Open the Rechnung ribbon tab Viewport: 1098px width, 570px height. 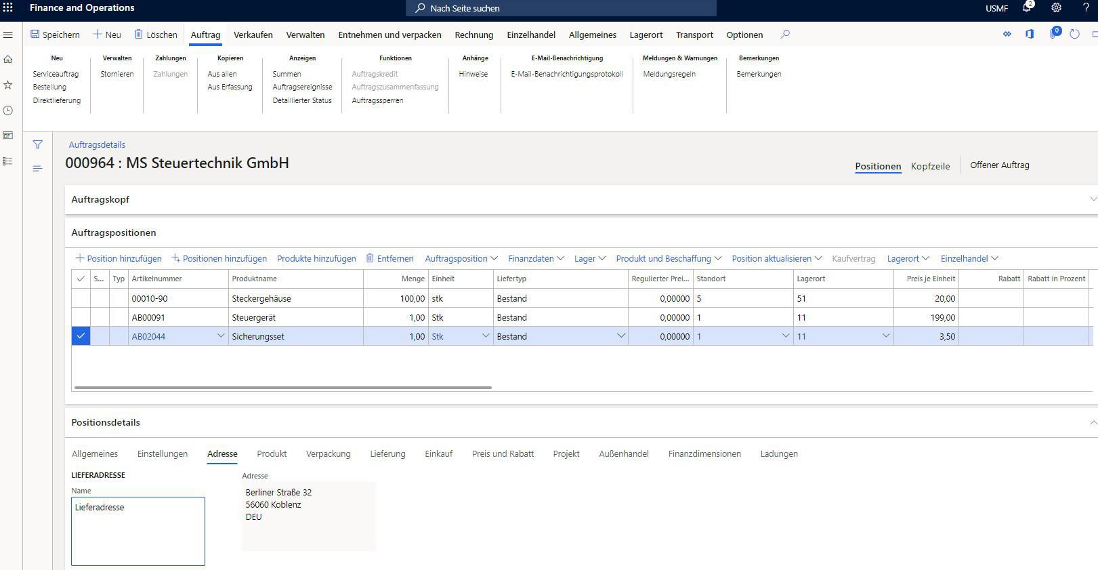[x=474, y=35]
